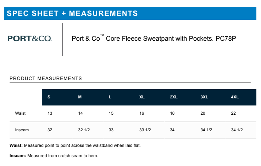Click the Core Fleece Sweatpant product title
This screenshot has height=166, width=261.
tap(154, 38)
